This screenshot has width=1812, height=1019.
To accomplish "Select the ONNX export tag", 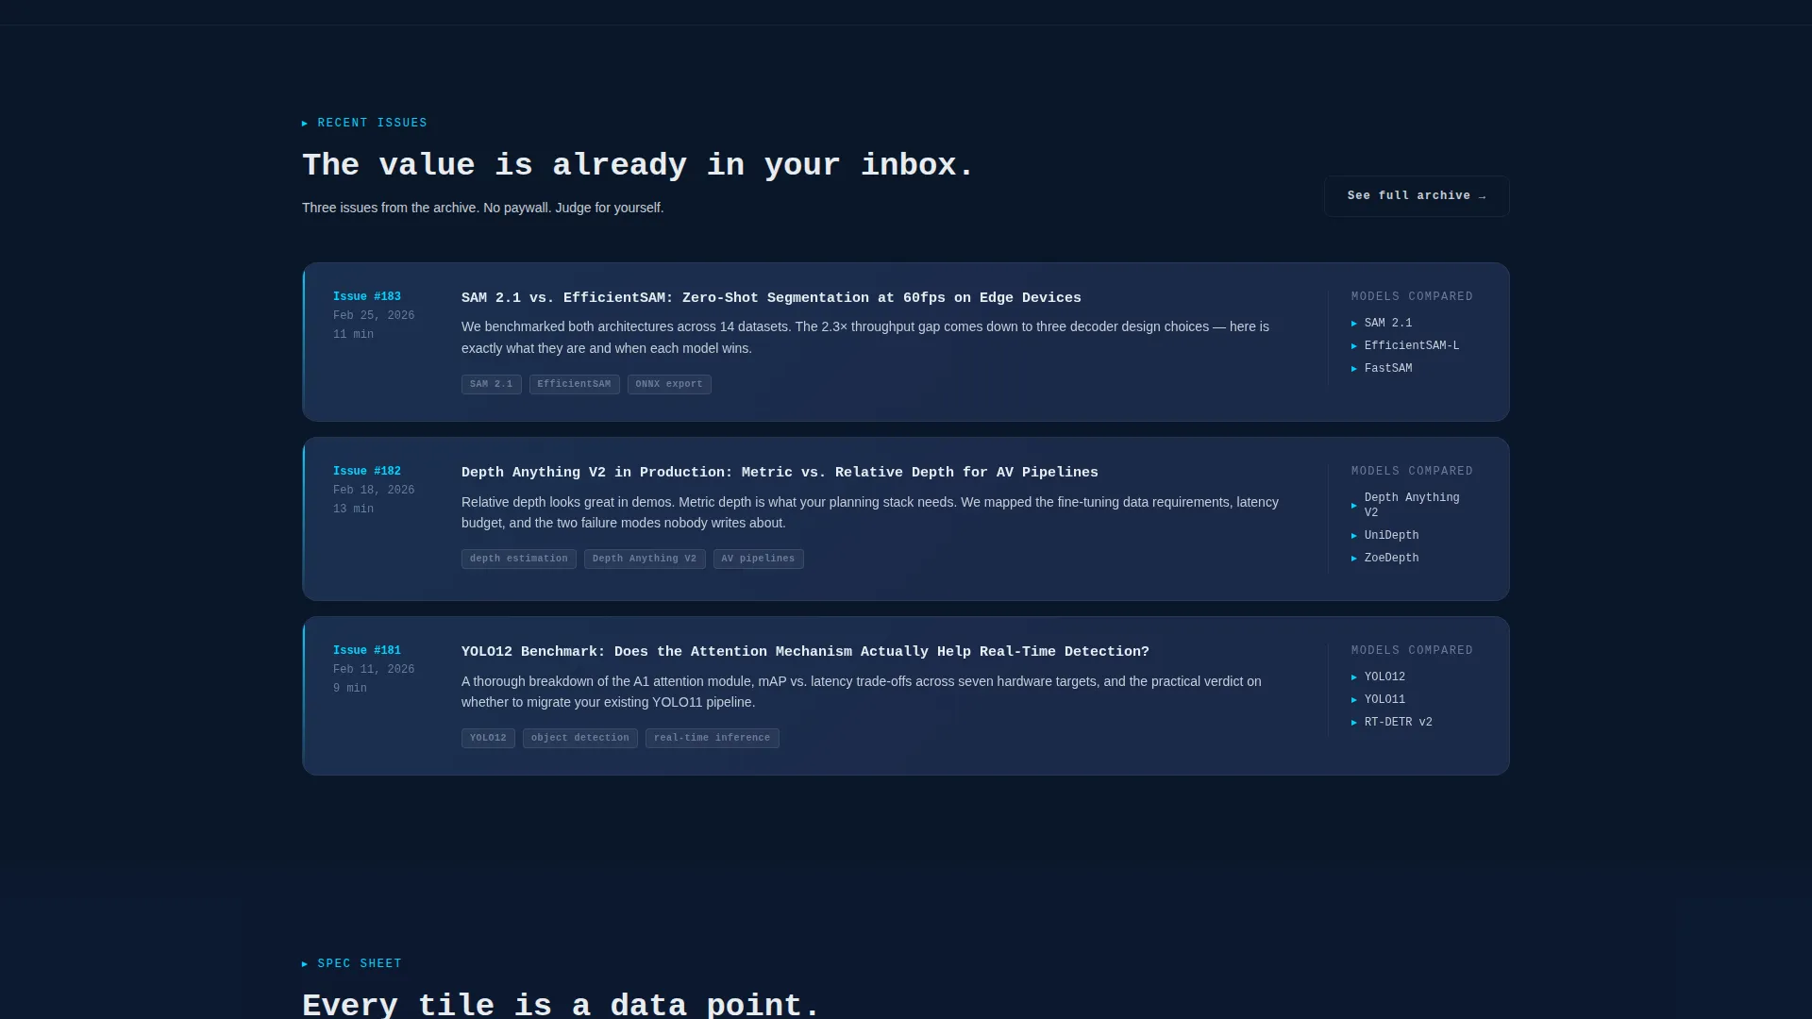I will tap(669, 385).
